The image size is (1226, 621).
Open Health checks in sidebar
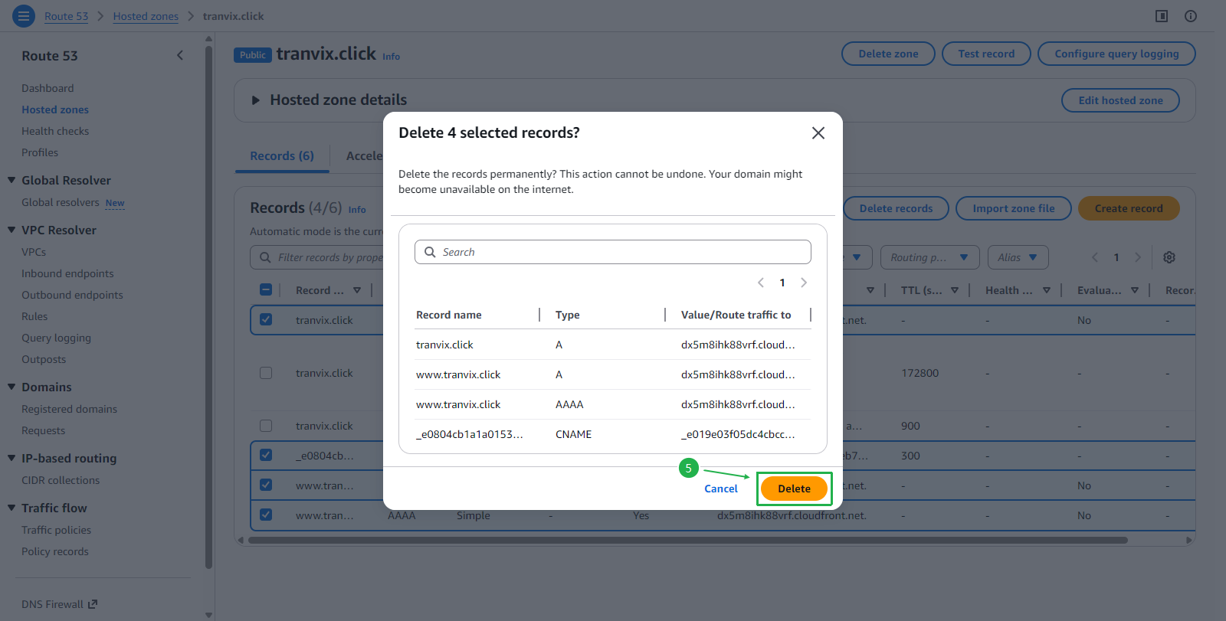tap(55, 131)
